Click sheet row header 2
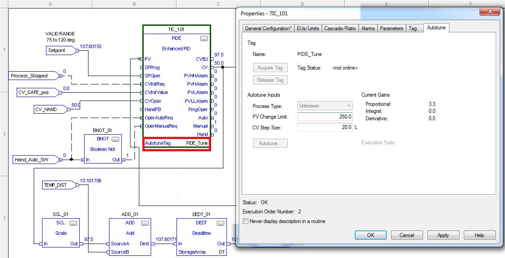 click(4, 134)
